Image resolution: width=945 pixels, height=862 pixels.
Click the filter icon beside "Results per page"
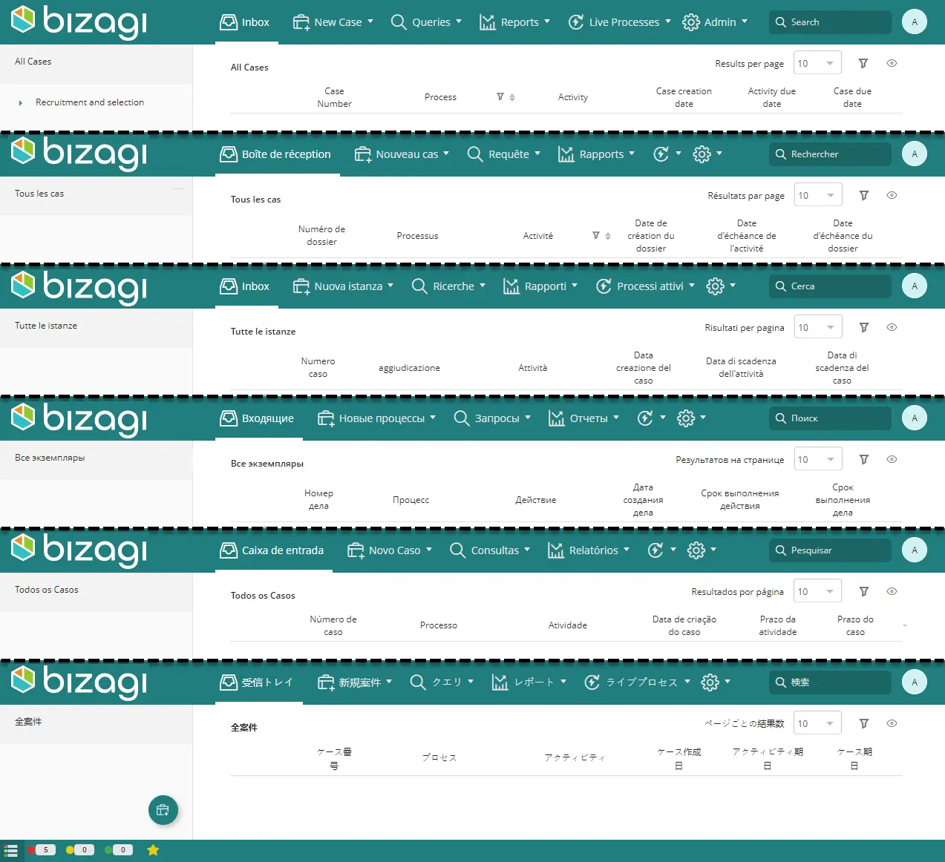coord(863,64)
